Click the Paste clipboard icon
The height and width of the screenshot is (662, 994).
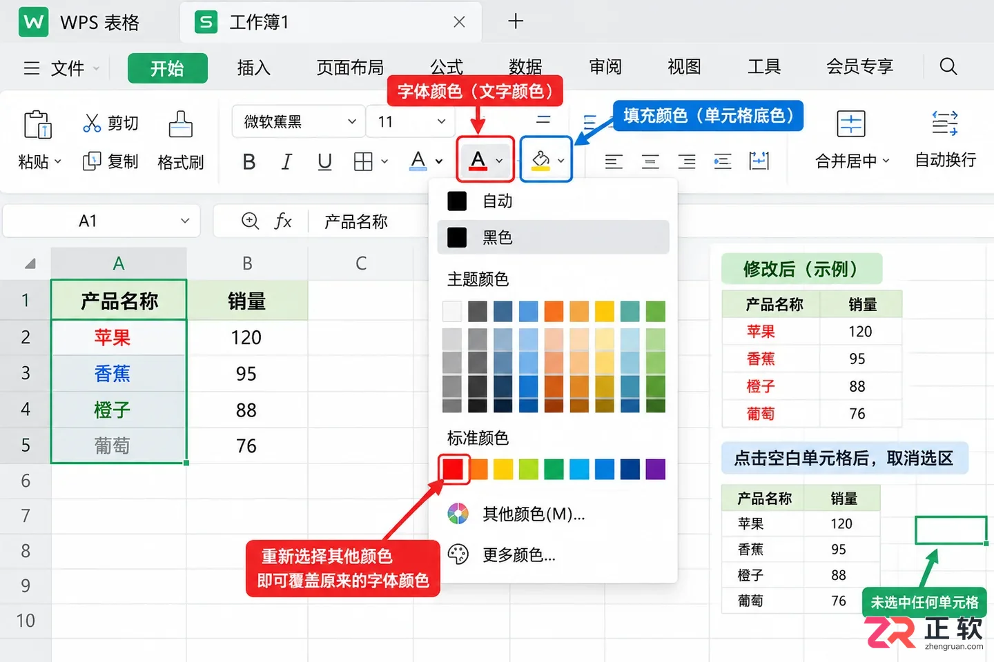click(x=38, y=125)
